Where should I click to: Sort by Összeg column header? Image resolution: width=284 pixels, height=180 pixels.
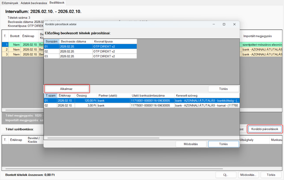[86, 96]
